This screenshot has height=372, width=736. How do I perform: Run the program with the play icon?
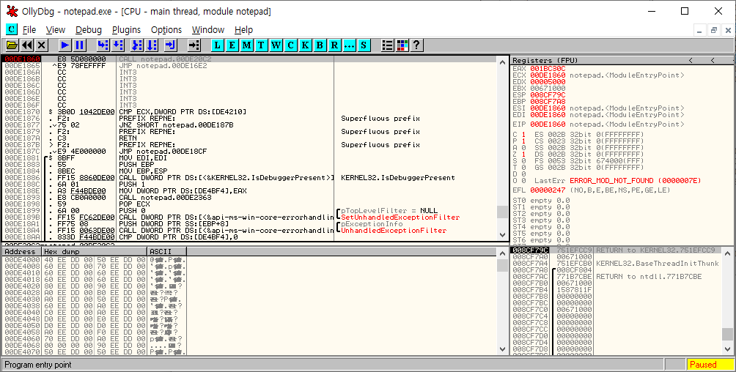point(65,45)
